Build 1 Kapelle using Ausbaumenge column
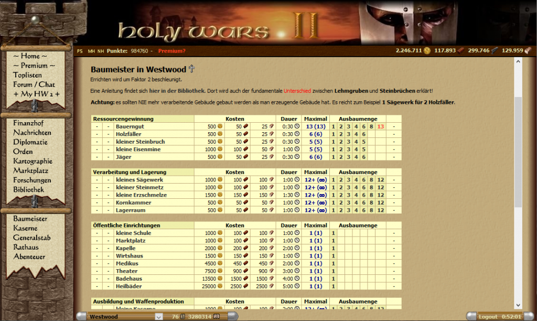 click(333, 248)
